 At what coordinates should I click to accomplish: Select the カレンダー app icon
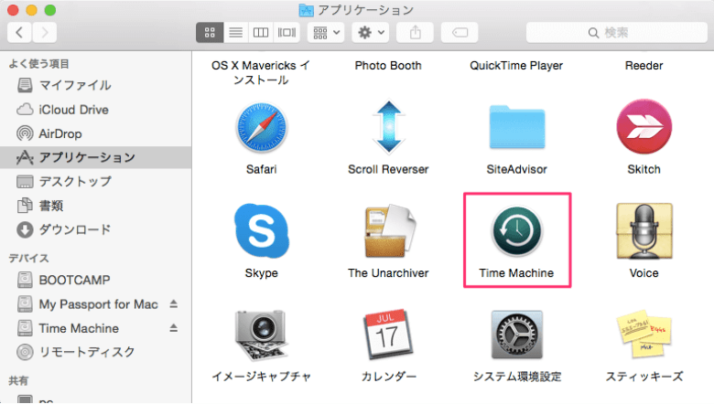coord(388,335)
